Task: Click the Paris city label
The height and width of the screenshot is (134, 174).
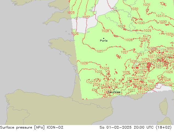Action: (104, 41)
